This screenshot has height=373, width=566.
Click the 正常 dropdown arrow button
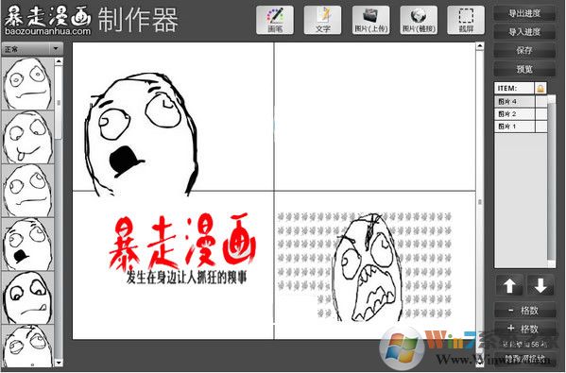pyautogui.click(x=56, y=49)
